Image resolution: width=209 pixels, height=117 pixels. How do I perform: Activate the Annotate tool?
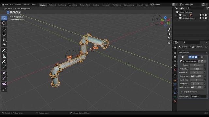tap(4, 51)
